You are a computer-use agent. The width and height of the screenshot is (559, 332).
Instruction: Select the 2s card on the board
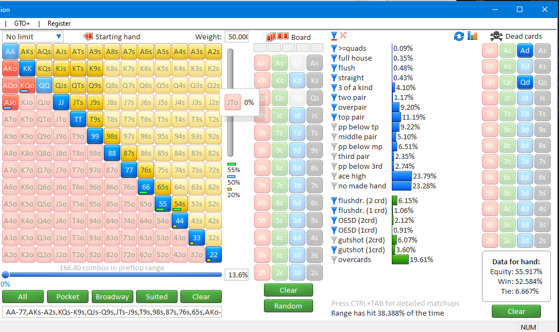pyautogui.click(x=314, y=272)
